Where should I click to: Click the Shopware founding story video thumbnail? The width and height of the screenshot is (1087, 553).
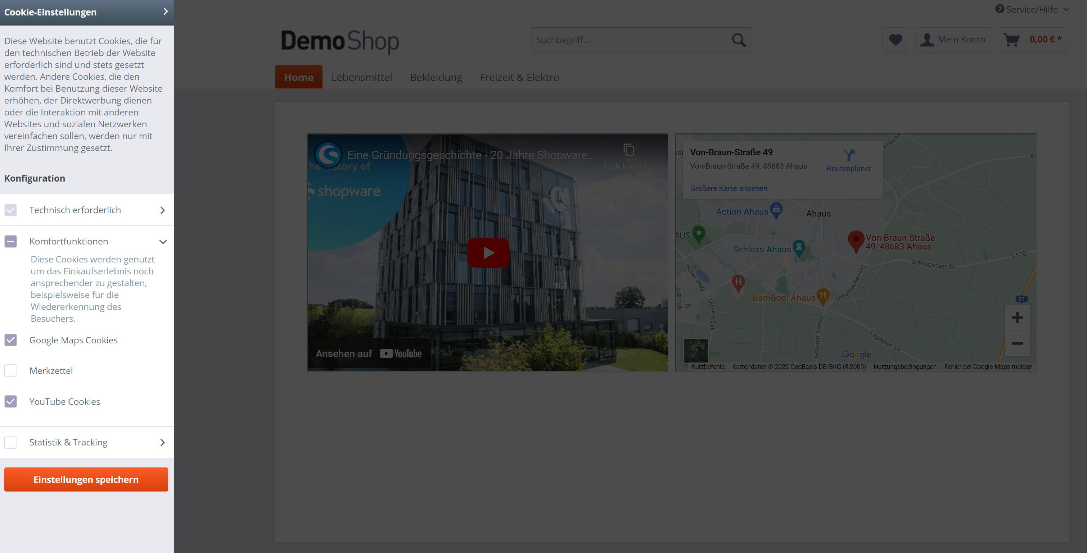pyautogui.click(x=487, y=252)
